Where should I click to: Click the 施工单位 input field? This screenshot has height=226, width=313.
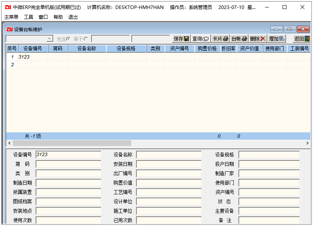coord(169,211)
